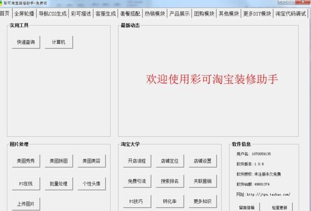Click the 最新动态 group label
Image resolution: width=311 pixels, height=211 pixels.
(130, 25)
